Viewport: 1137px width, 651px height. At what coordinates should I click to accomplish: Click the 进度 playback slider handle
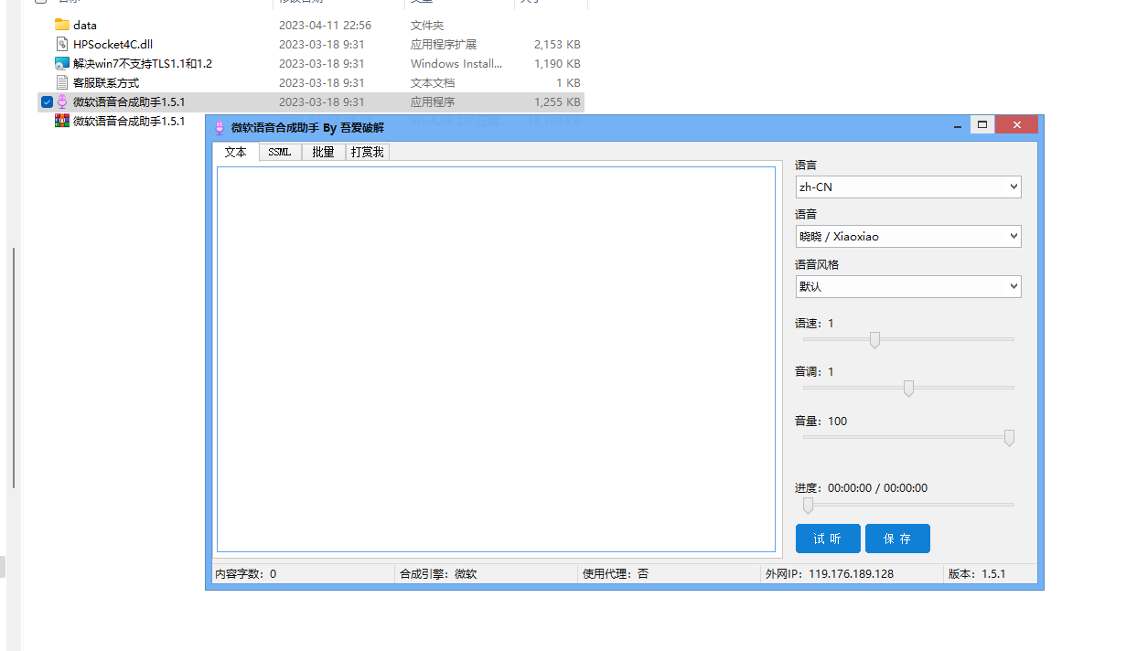coord(808,506)
